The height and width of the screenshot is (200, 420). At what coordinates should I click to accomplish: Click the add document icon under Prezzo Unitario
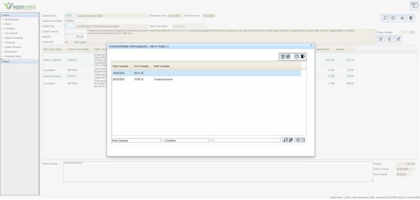pos(381,39)
